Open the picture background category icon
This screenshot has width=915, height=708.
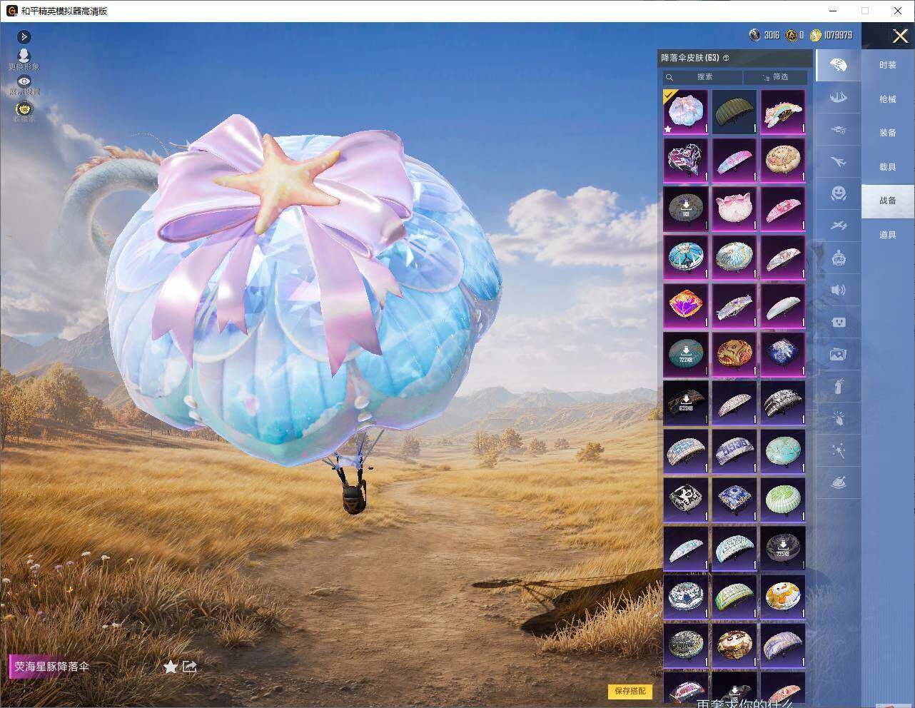[x=839, y=354]
